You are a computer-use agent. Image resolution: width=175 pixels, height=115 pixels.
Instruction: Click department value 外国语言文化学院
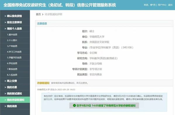pyautogui.click(x=99, y=42)
